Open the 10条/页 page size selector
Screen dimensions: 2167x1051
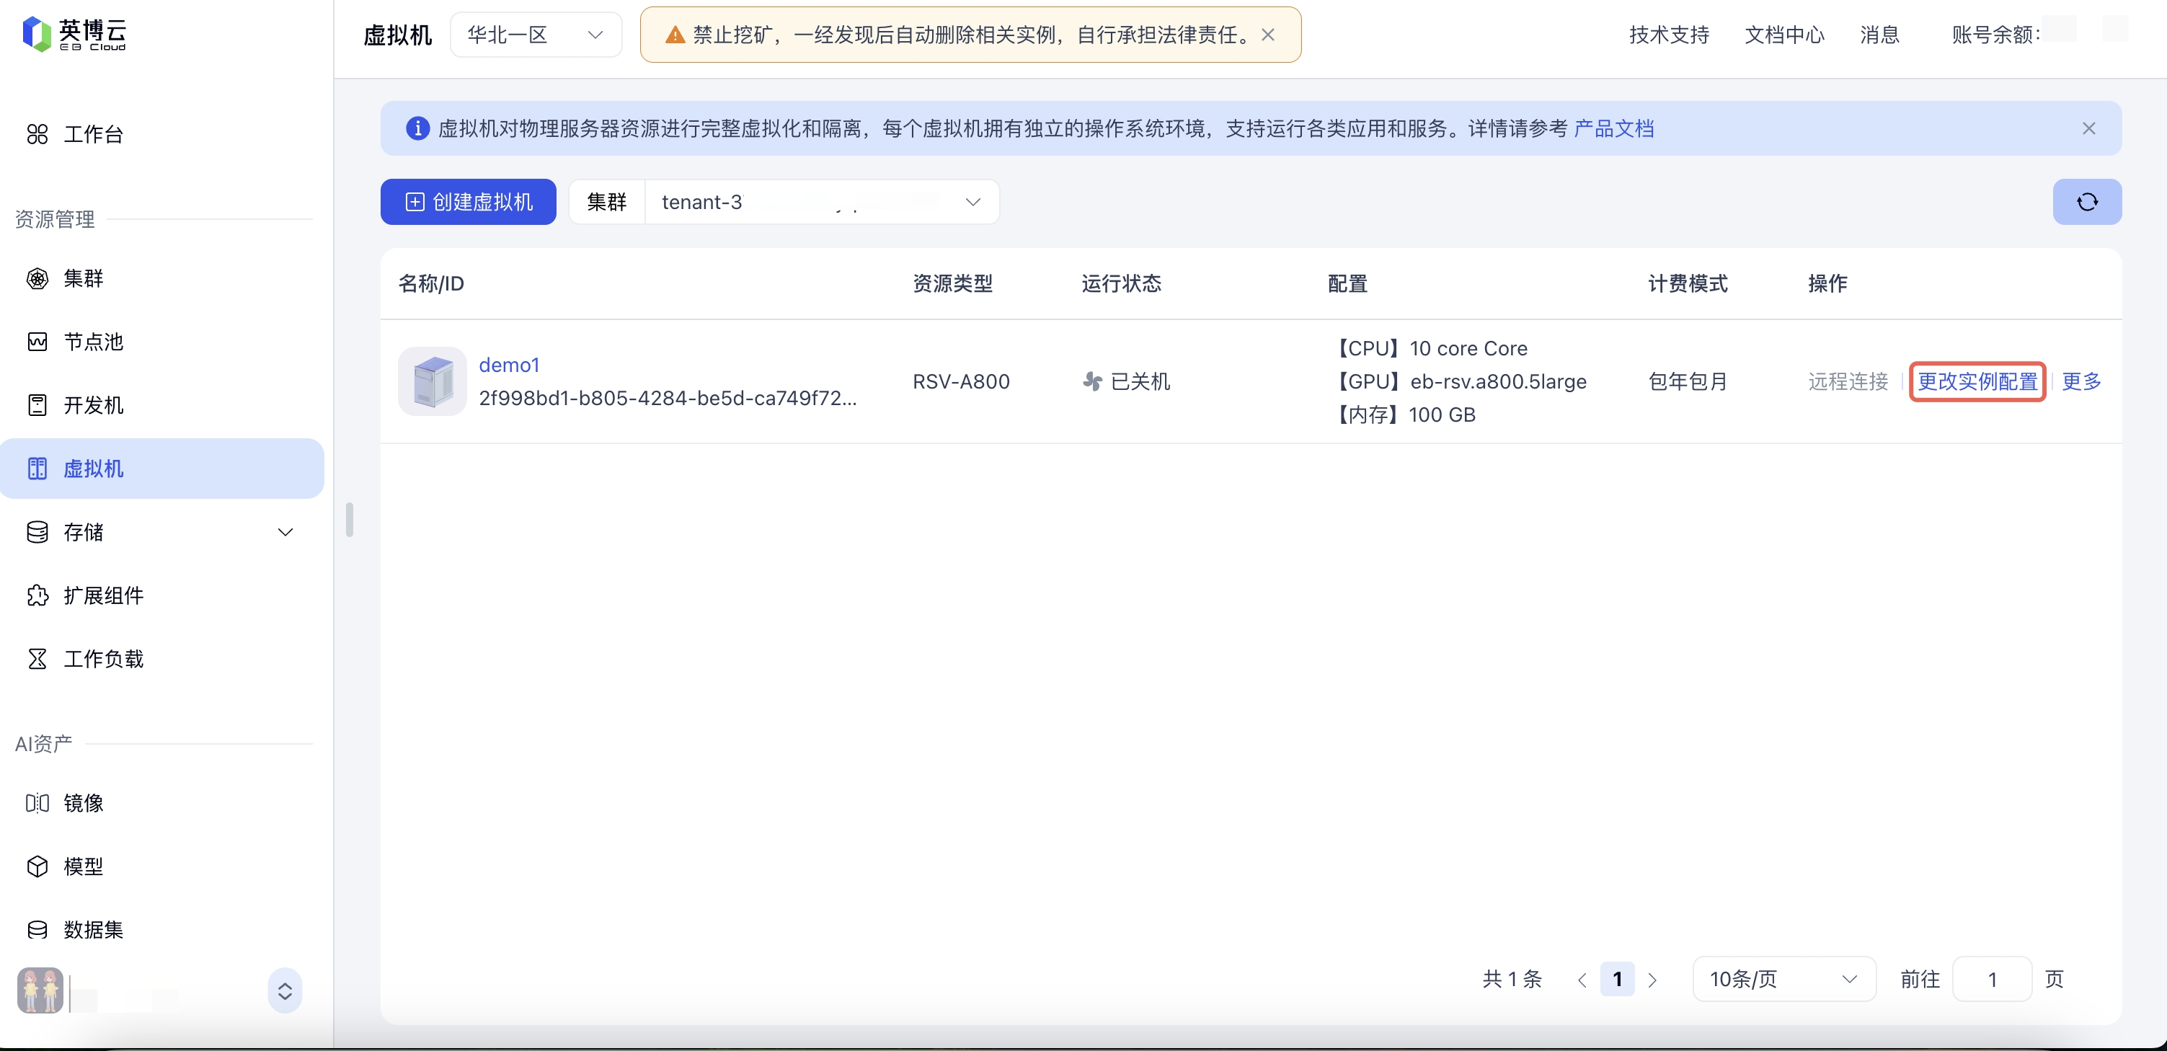(x=1783, y=979)
